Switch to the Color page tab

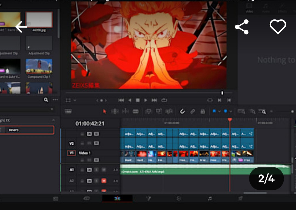click(179, 198)
